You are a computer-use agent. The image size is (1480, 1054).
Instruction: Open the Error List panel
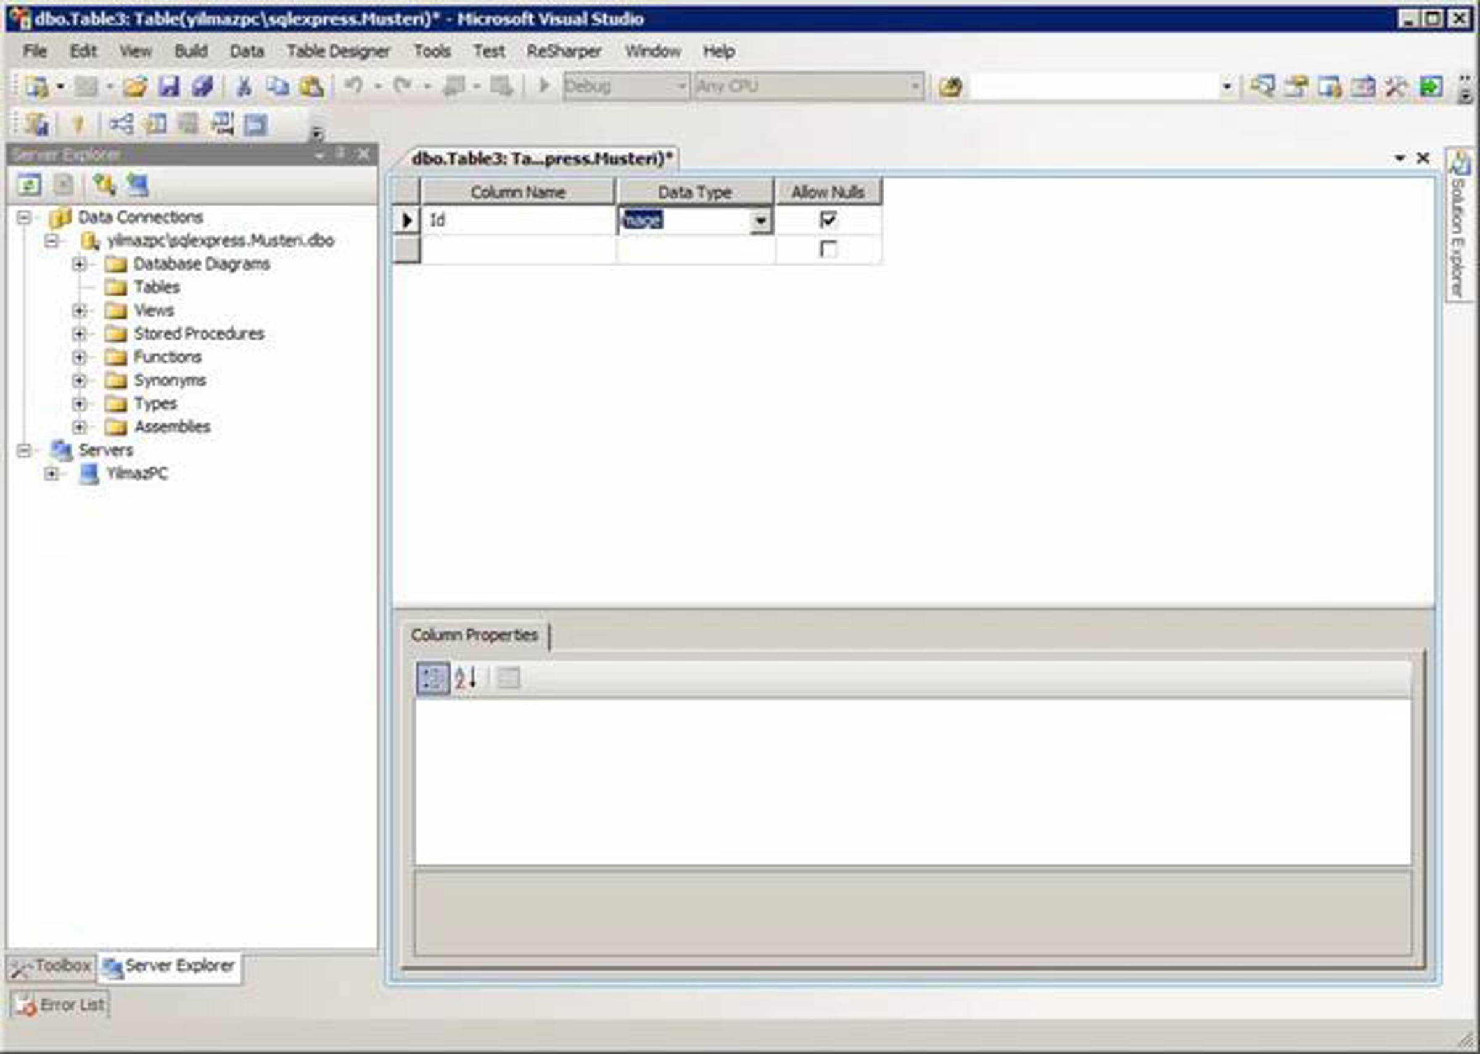point(60,1005)
